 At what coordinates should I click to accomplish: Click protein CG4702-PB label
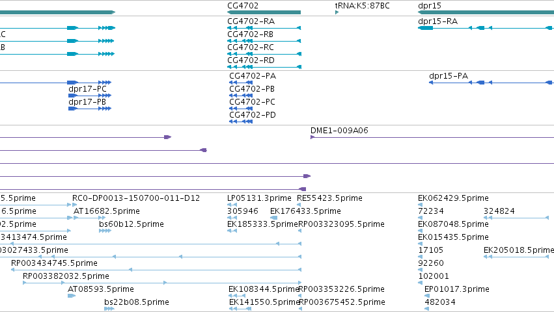[252, 89]
